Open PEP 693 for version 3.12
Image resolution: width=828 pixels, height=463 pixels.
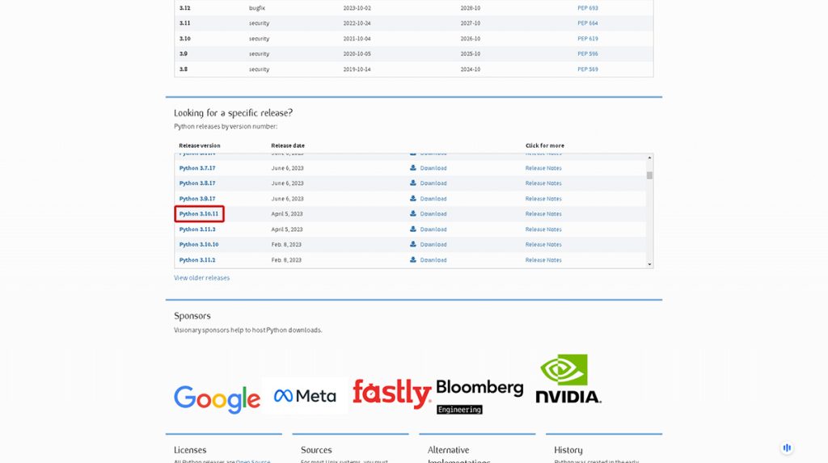pyautogui.click(x=588, y=8)
